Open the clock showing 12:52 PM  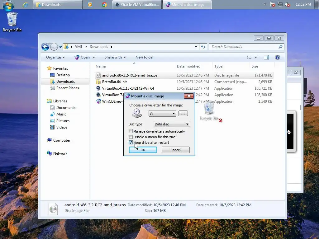coord(303,4)
